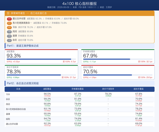The width and height of the screenshot is (159, 132).
Task: Click the "87.3%" cell in the table
Action: tap(78, 94)
